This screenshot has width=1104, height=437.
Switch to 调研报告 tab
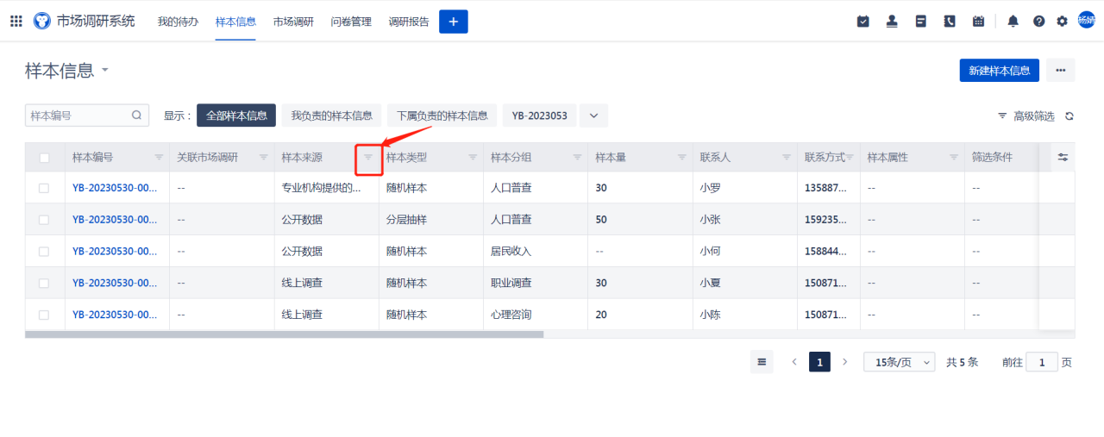tap(409, 22)
